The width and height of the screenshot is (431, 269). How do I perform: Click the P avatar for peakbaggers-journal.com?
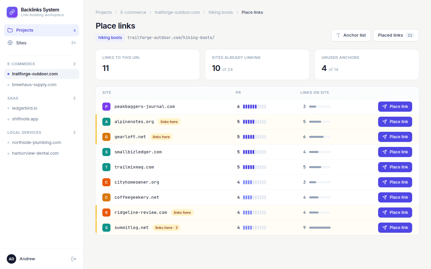106,107
